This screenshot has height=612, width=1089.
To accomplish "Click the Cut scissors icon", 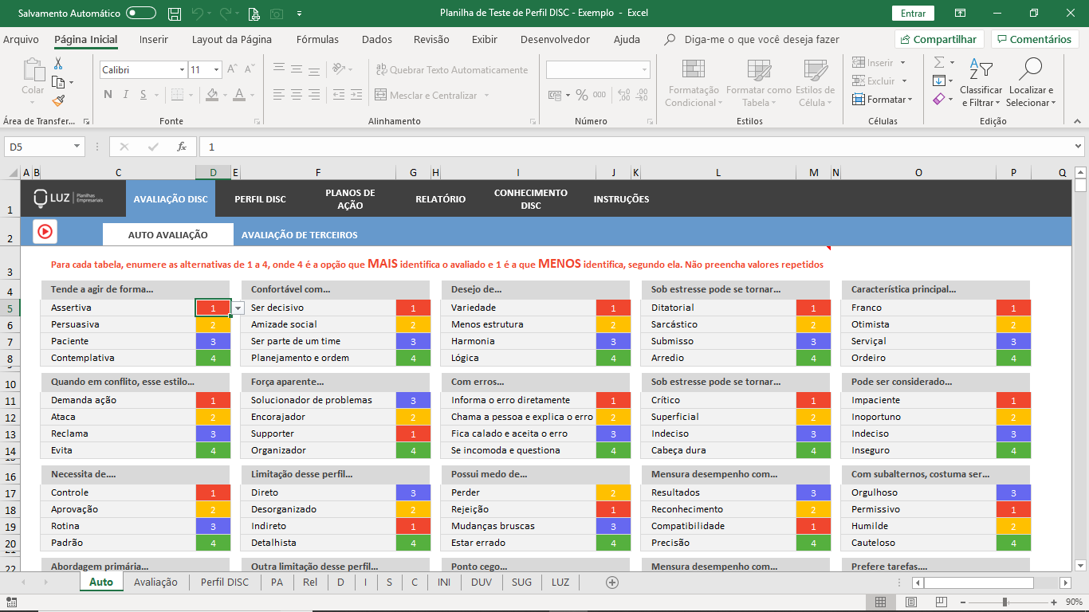I will click(x=58, y=64).
